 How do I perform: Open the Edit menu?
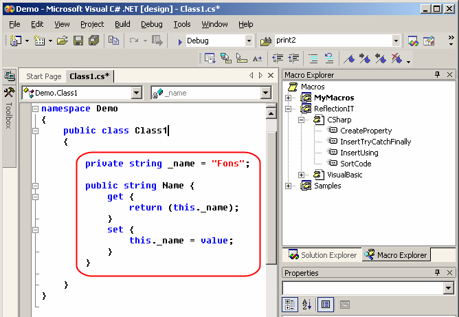(x=37, y=24)
